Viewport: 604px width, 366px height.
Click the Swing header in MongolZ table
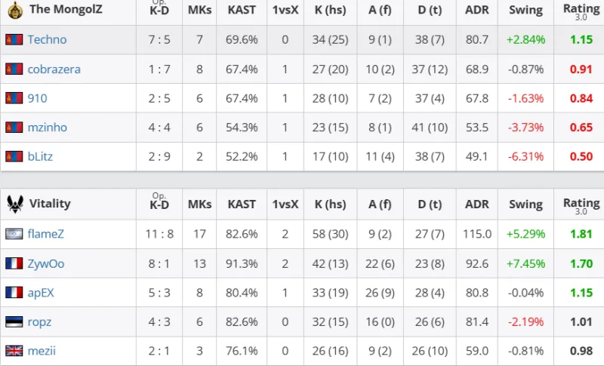pyautogui.click(x=525, y=10)
